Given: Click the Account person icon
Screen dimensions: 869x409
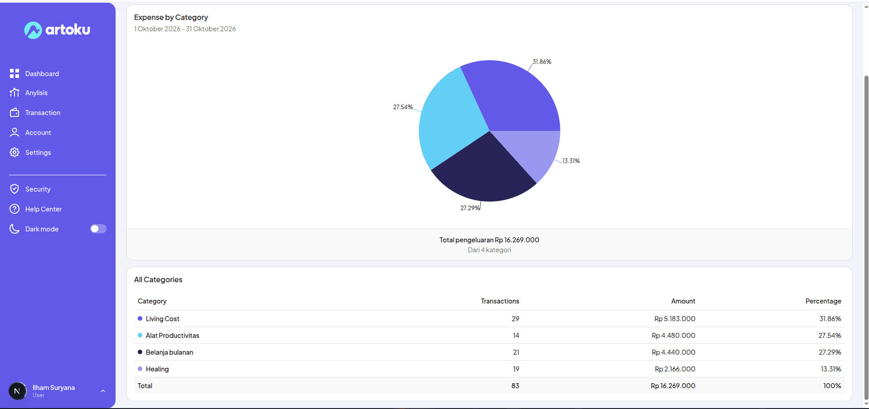Looking at the screenshot, I should pos(14,132).
